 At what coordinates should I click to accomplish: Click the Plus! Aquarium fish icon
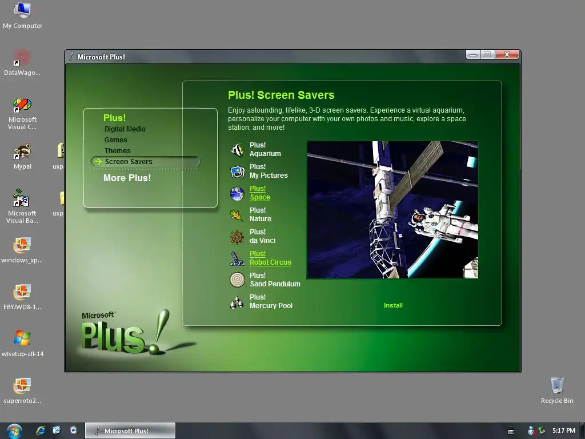tap(237, 150)
